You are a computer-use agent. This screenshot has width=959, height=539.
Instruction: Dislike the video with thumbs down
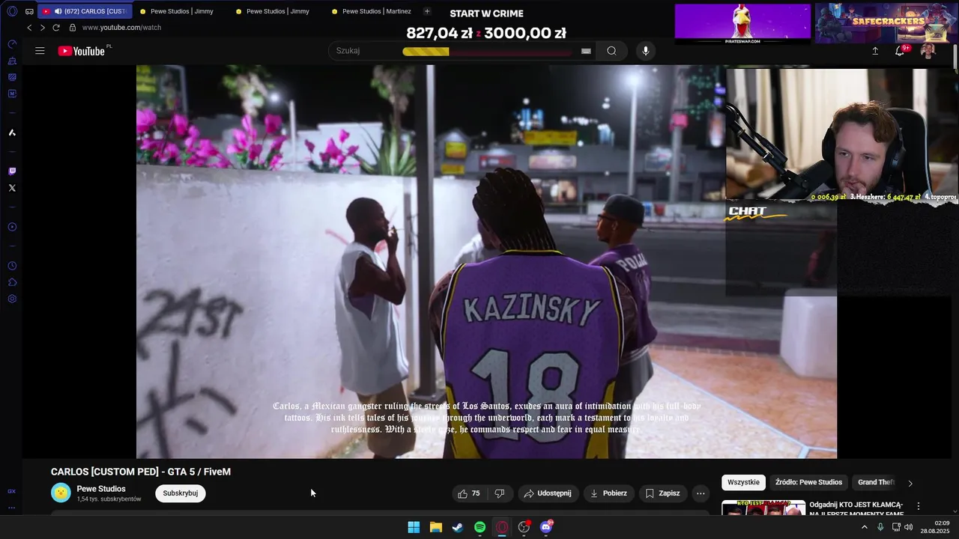coord(500,493)
